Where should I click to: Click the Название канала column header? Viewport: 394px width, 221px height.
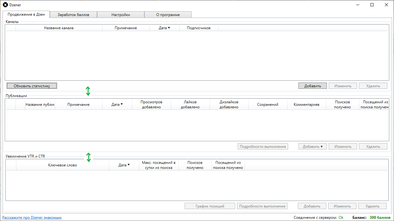pos(59,28)
